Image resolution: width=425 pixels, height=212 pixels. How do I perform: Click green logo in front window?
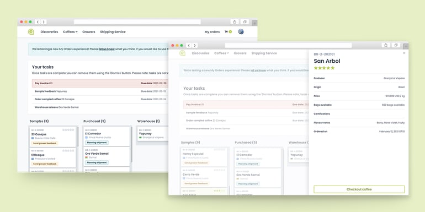click(x=182, y=53)
